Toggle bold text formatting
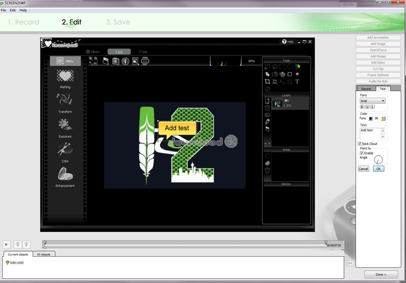This screenshot has width=406, height=283. (362, 107)
